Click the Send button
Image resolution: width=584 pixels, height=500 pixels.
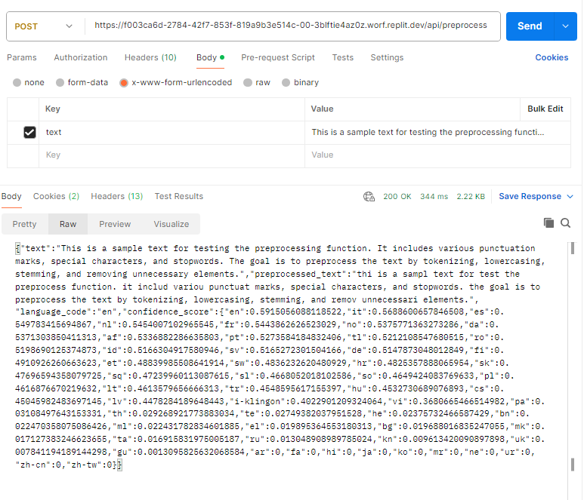(x=530, y=26)
